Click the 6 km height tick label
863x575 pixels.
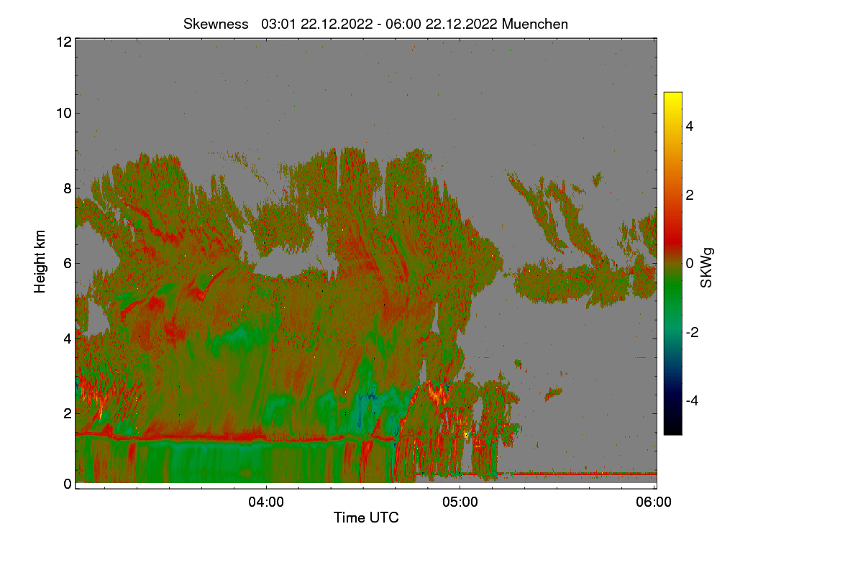tap(68, 263)
